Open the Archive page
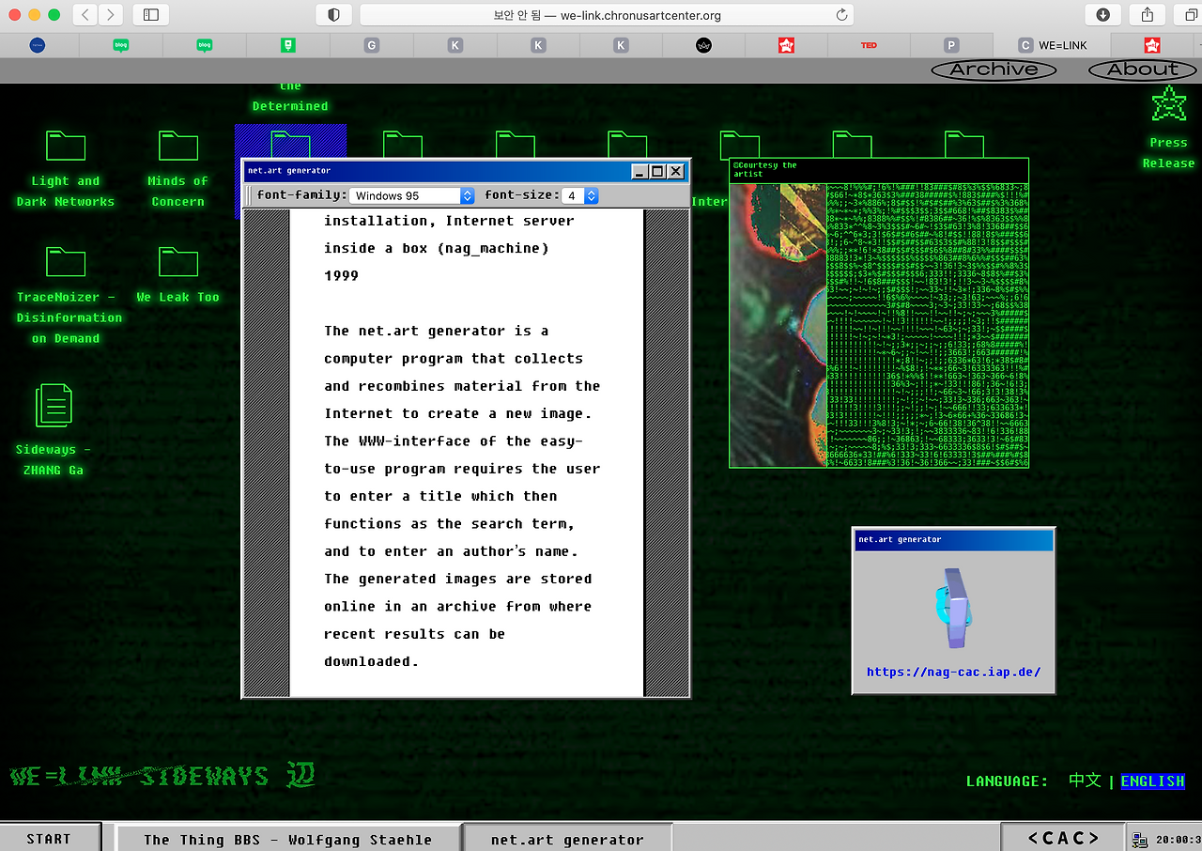The width and height of the screenshot is (1202, 851). click(994, 70)
